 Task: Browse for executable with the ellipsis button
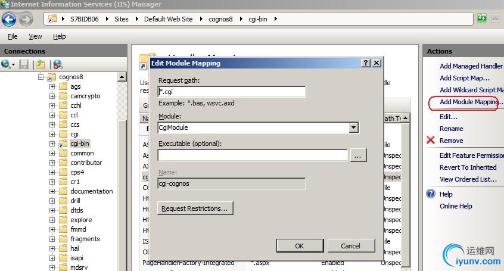357,155
